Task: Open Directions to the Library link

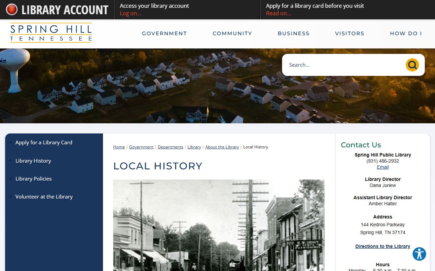Action: pos(383,246)
